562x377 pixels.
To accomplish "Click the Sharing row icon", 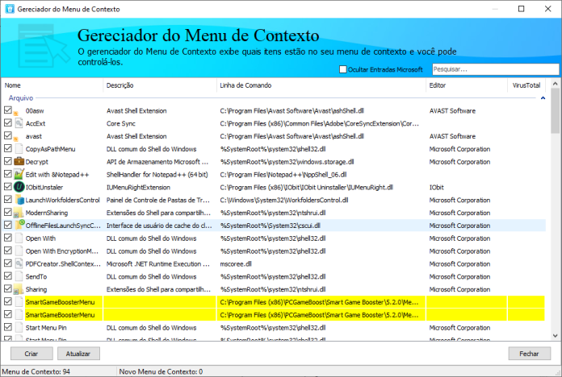I will coord(19,289).
